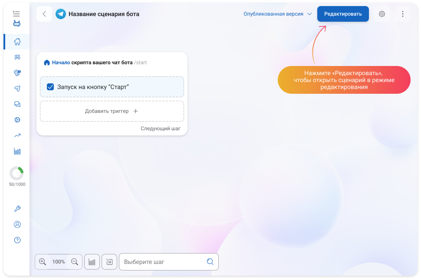Viewport: 421px width, 280px height.
Task: Zoom in with the magnifier plus icon
Action: (x=43, y=262)
